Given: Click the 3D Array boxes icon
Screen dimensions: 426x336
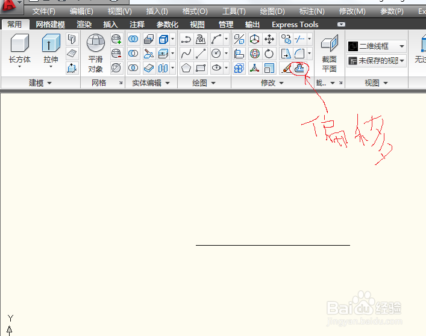Looking at the screenshot, I should coord(239,68).
